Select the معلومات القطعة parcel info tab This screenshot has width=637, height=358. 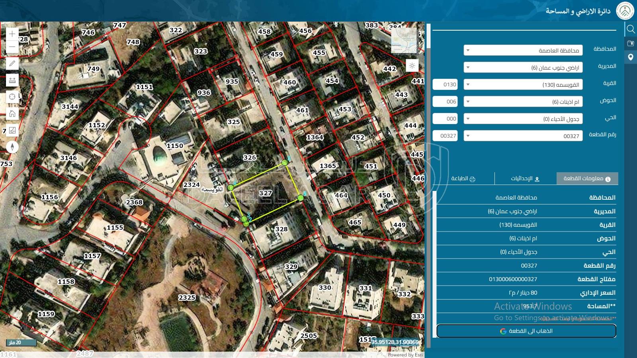coord(587,179)
